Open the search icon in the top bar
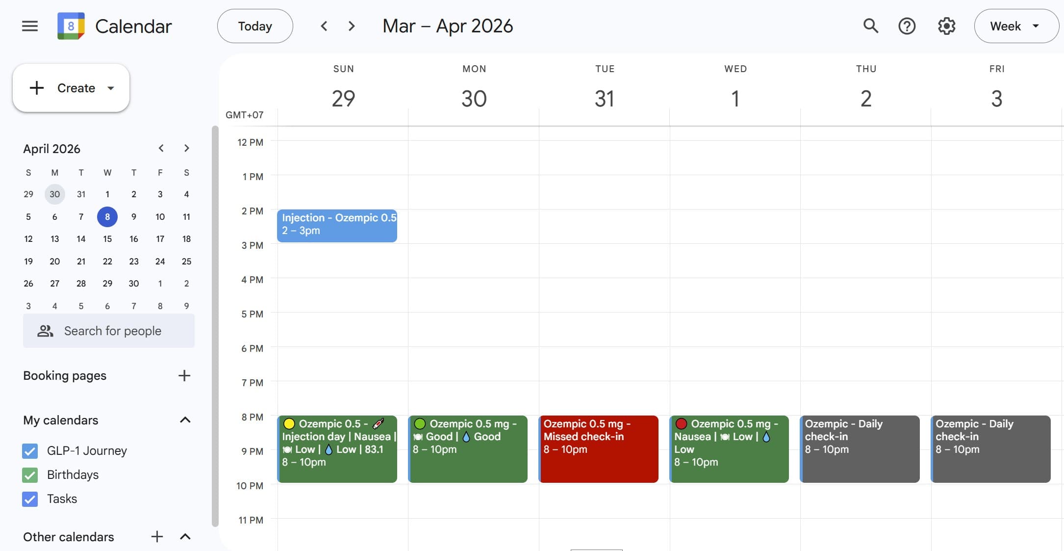 870,26
